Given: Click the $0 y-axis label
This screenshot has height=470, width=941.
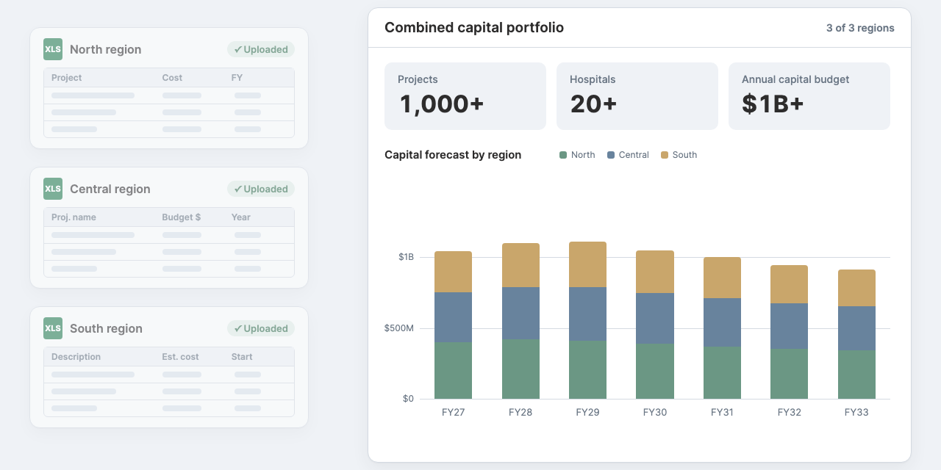Looking at the screenshot, I should (408, 399).
